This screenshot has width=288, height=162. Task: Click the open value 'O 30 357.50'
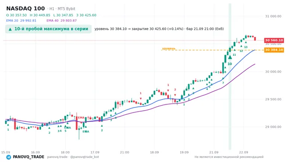(16, 15)
